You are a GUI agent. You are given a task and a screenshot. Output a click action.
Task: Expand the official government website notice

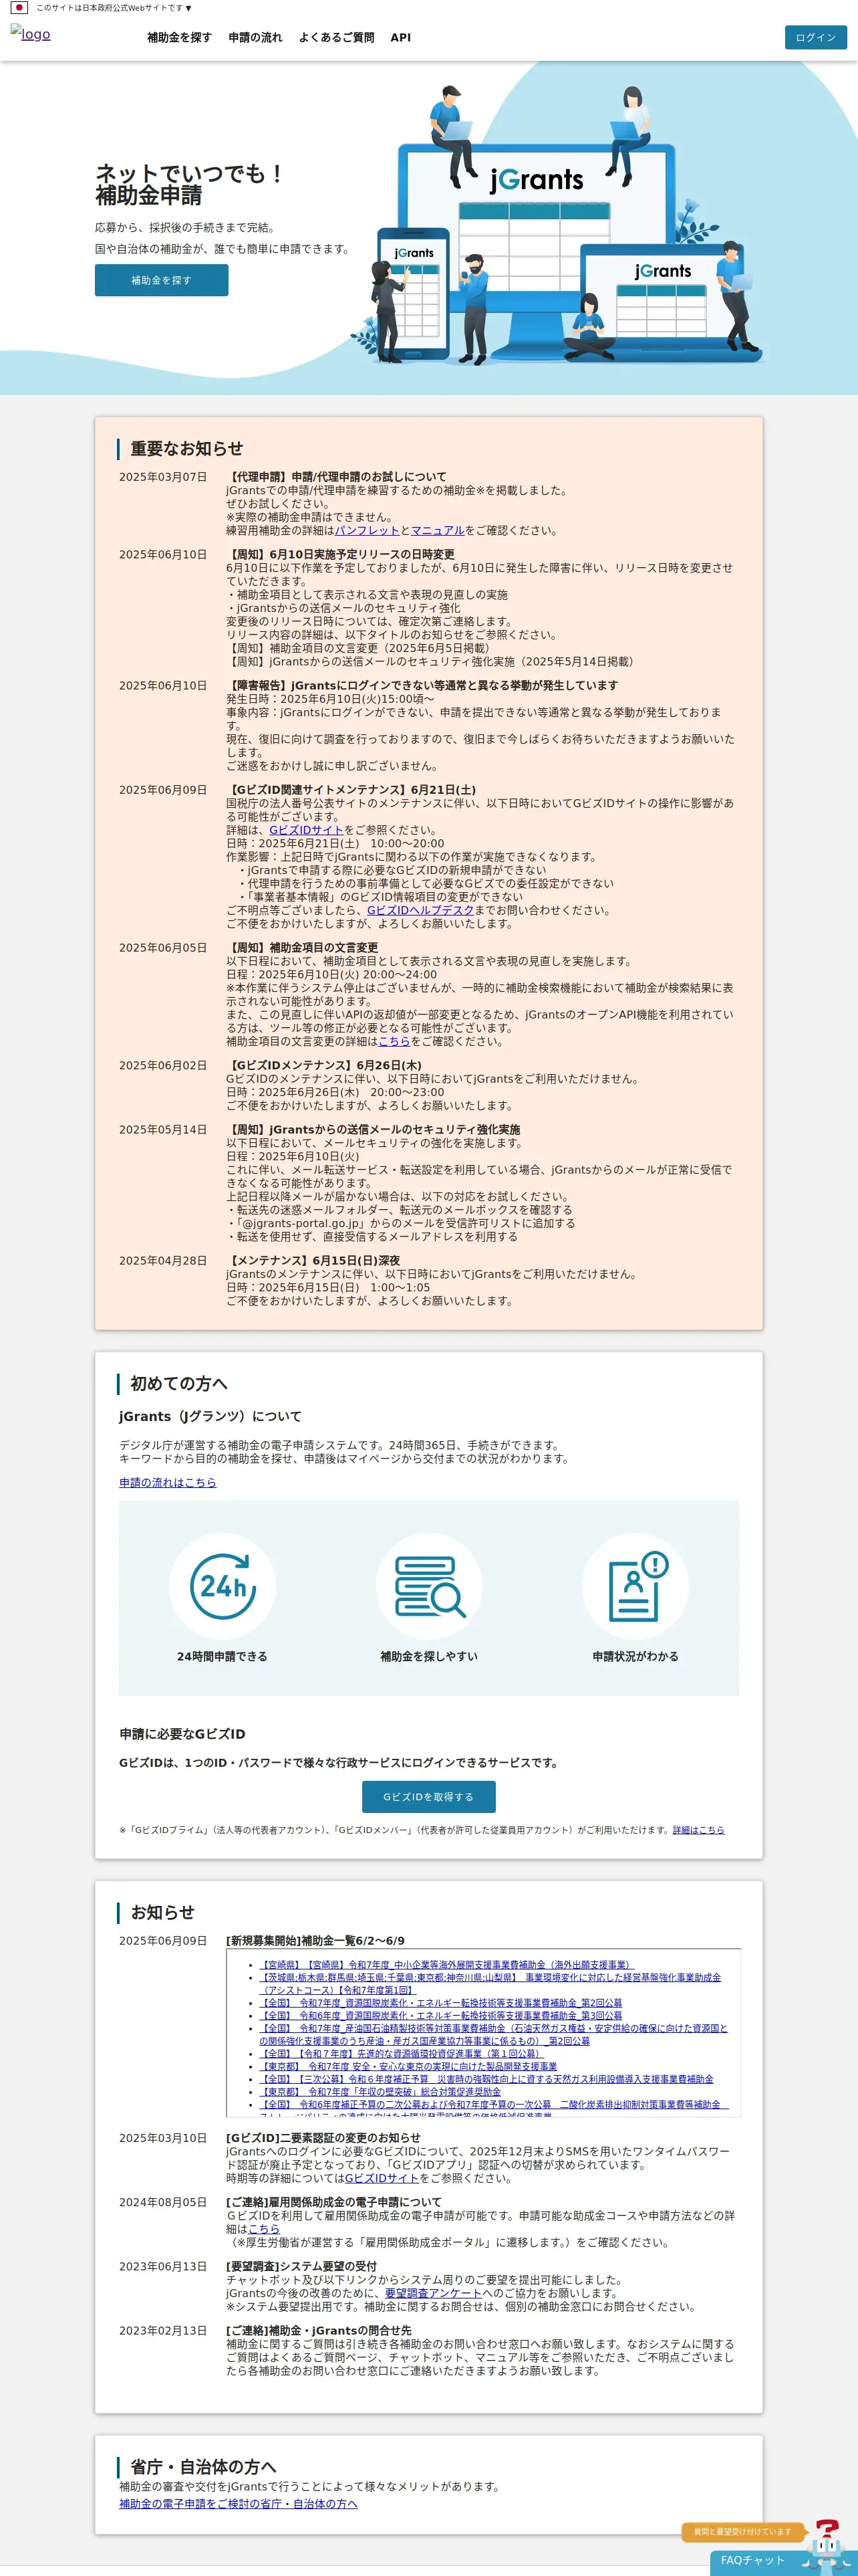click(x=114, y=8)
